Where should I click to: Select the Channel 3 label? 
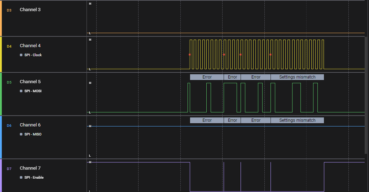(x=30, y=10)
